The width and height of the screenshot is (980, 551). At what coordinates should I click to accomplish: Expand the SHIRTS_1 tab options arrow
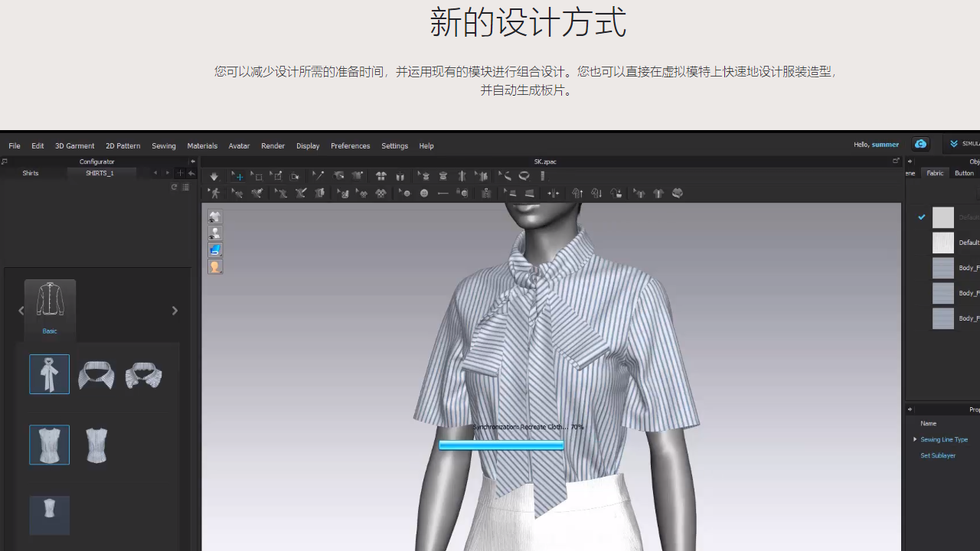pyautogui.click(x=167, y=173)
